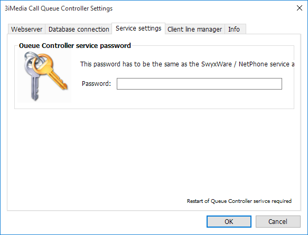
Task: Go to the Client line manager tab
Action: 194,29
